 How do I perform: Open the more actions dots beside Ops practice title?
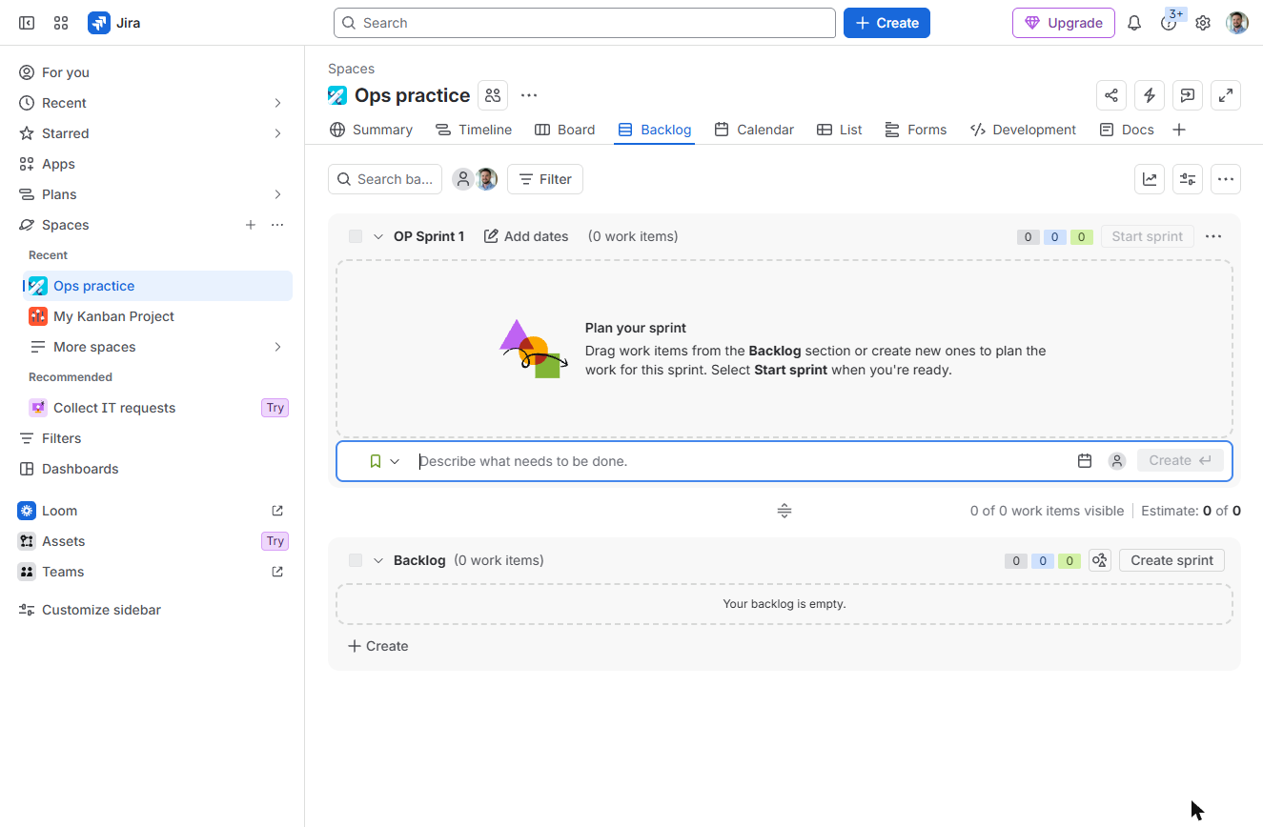(x=529, y=95)
